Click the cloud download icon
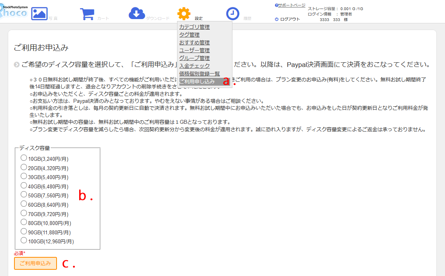This screenshot has width=445, height=276. click(137, 14)
